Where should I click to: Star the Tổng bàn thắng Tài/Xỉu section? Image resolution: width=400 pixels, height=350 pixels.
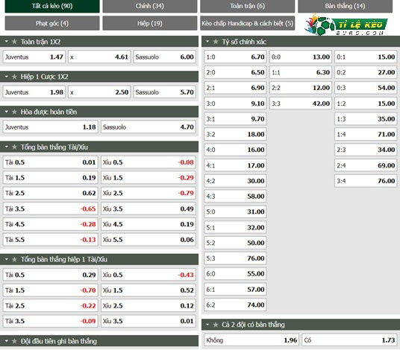click(14, 147)
